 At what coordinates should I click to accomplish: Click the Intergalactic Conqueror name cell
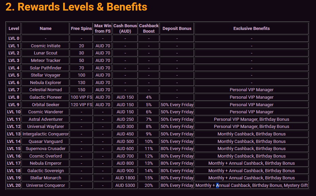(x=46, y=134)
